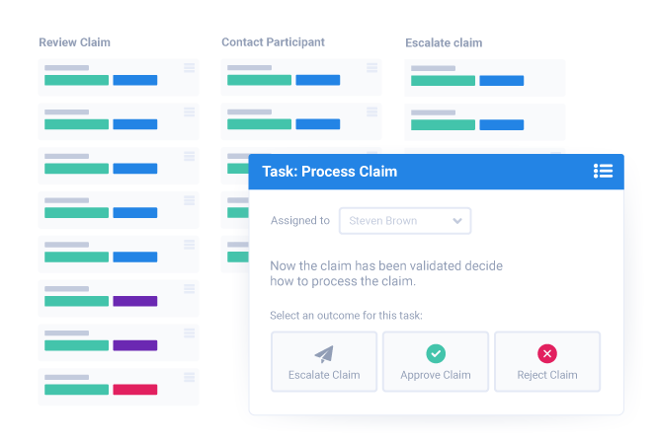Open menu icon on first Review Claim card
The image size is (657, 444).
pyautogui.click(x=189, y=68)
